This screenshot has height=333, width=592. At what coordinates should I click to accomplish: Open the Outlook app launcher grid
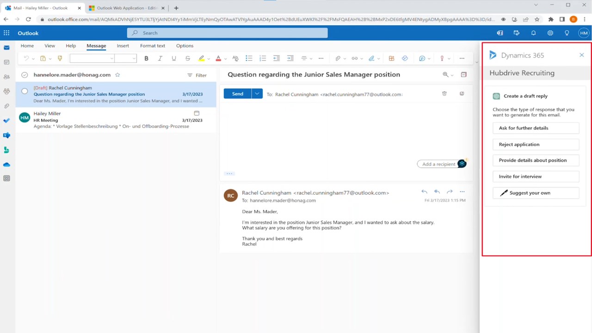coord(6,33)
